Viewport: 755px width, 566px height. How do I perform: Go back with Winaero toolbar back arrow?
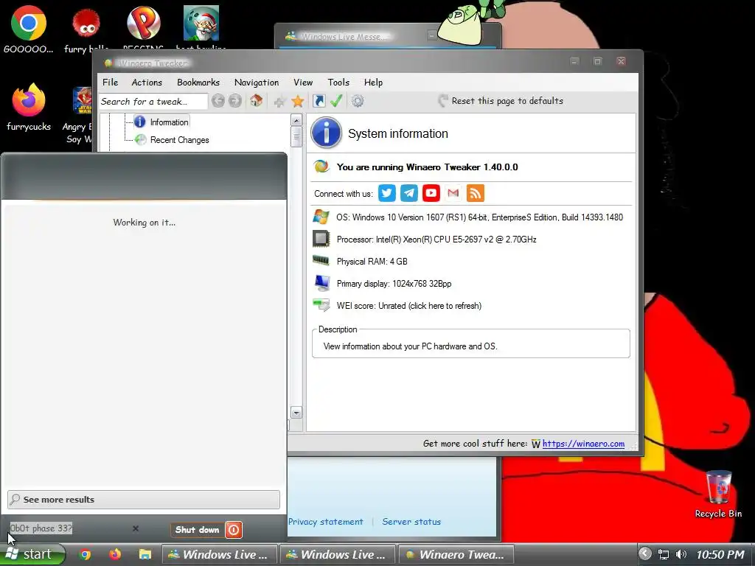click(218, 101)
